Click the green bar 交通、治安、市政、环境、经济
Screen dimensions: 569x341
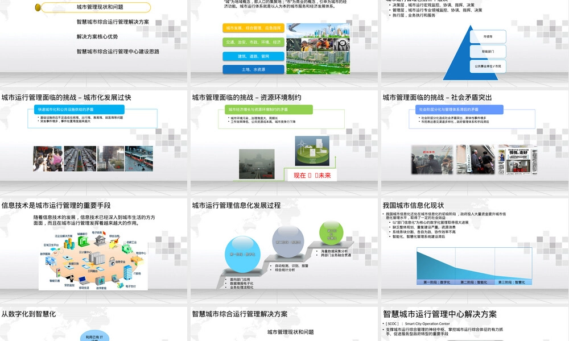click(x=253, y=42)
